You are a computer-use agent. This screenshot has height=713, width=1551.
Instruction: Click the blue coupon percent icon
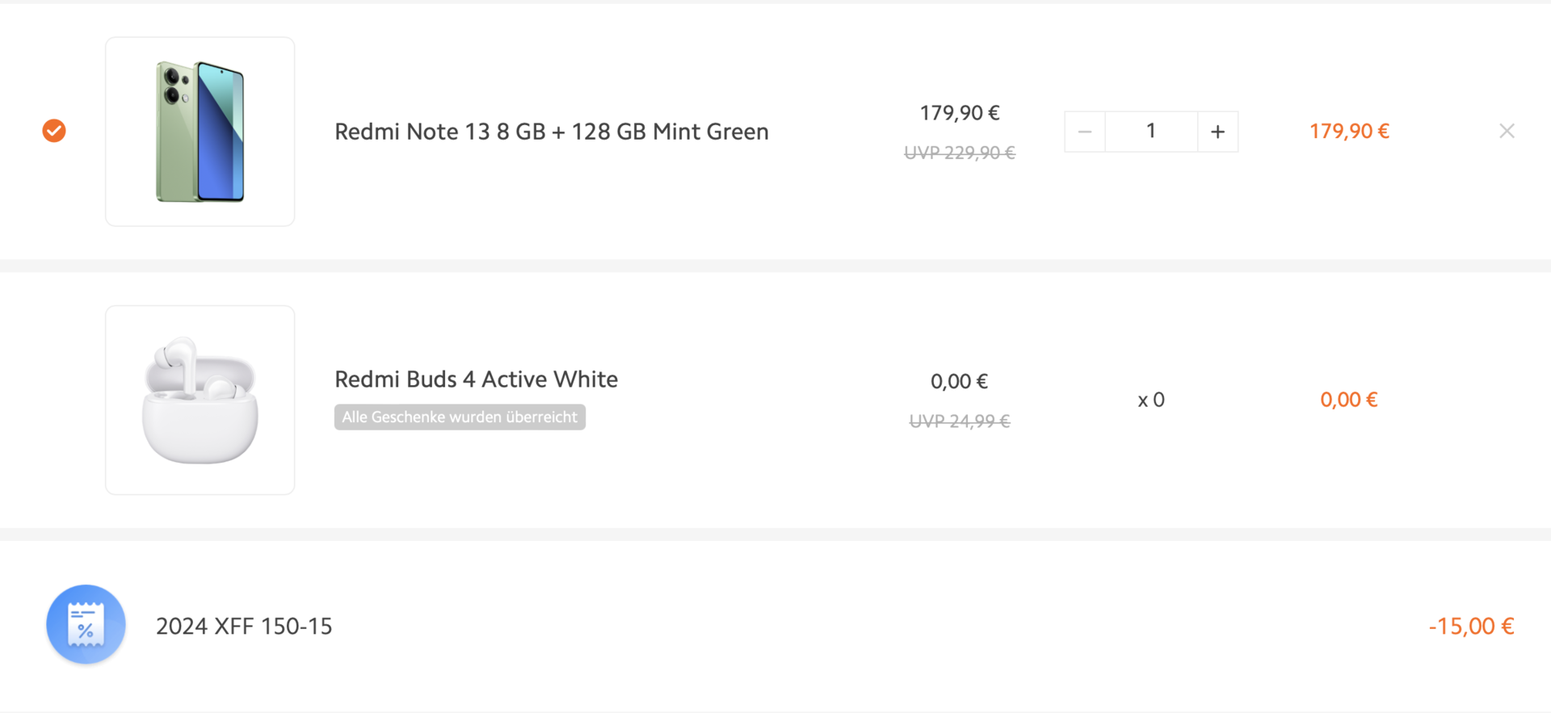(x=86, y=624)
